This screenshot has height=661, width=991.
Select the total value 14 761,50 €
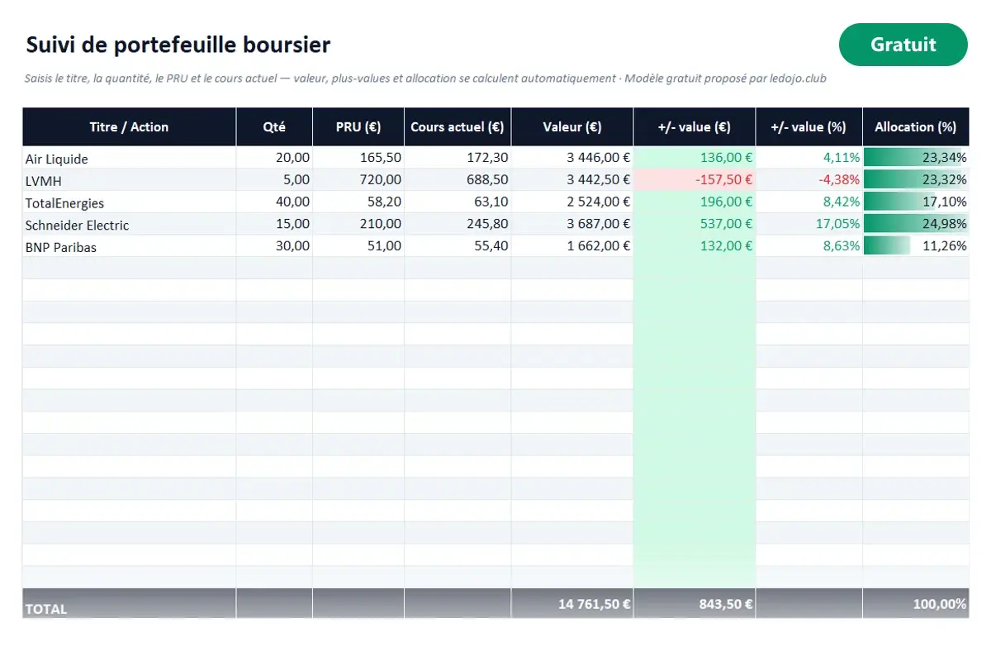(572, 604)
